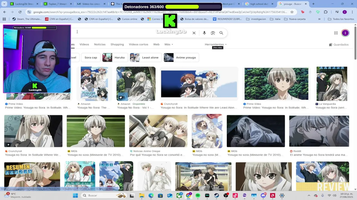The height and width of the screenshot is (200, 357).
Task: Switch to the Fayber_7 Stream tab
Action: click(58, 4)
